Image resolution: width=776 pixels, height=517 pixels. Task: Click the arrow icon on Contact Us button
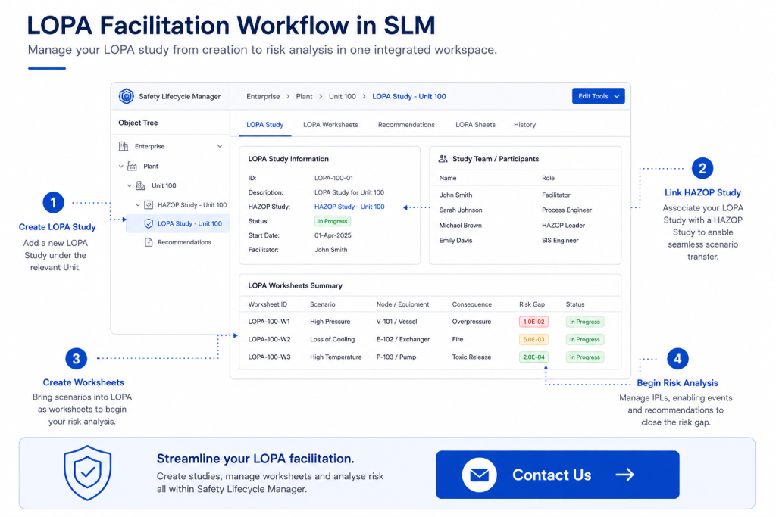[624, 475]
